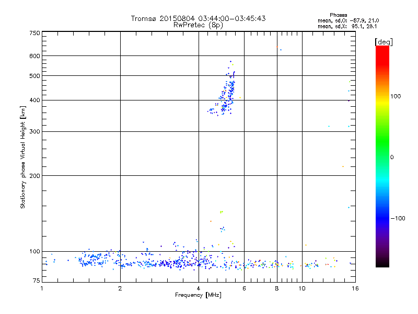Click the x-axis tick label '1'
The width and height of the screenshot is (418, 314).
click(x=42, y=288)
